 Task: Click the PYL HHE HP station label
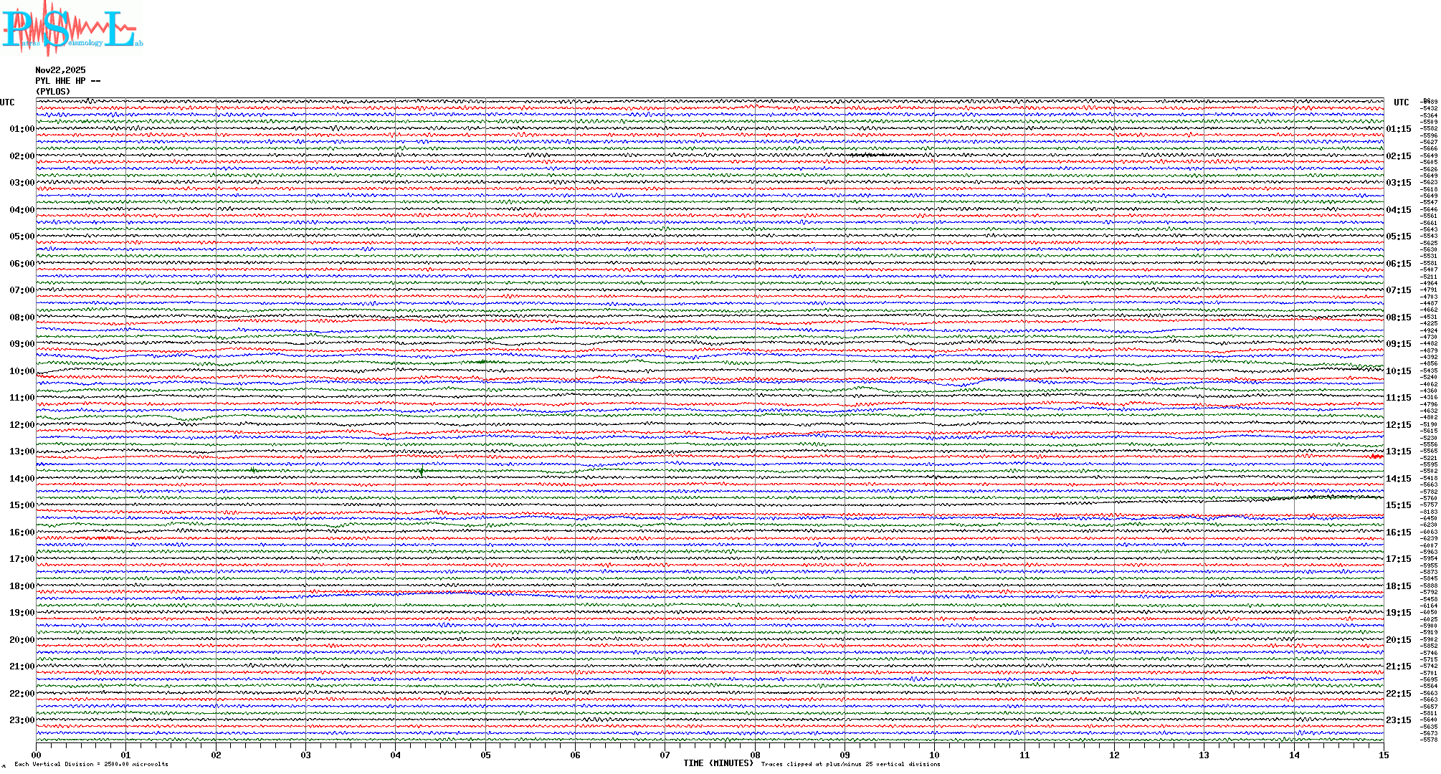point(67,81)
